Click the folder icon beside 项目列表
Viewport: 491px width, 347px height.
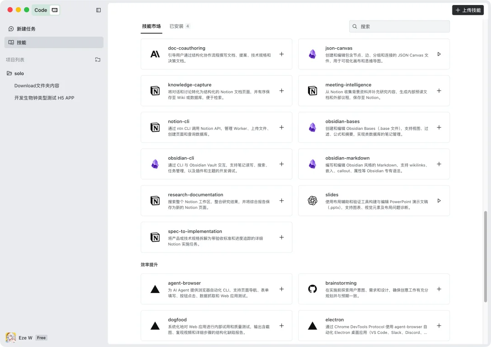tap(98, 59)
